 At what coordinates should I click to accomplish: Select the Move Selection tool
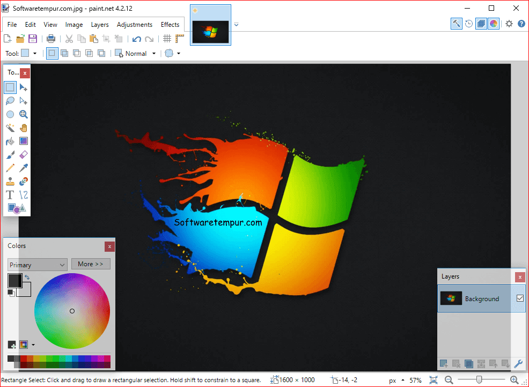[x=23, y=101]
